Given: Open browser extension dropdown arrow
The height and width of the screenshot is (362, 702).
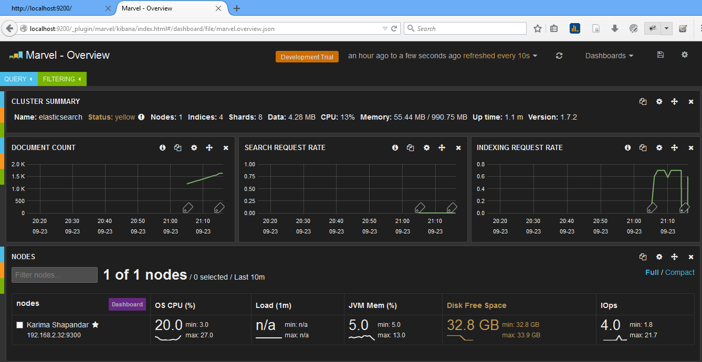Looking at the screenshot, I should click(x=666, y=28).
